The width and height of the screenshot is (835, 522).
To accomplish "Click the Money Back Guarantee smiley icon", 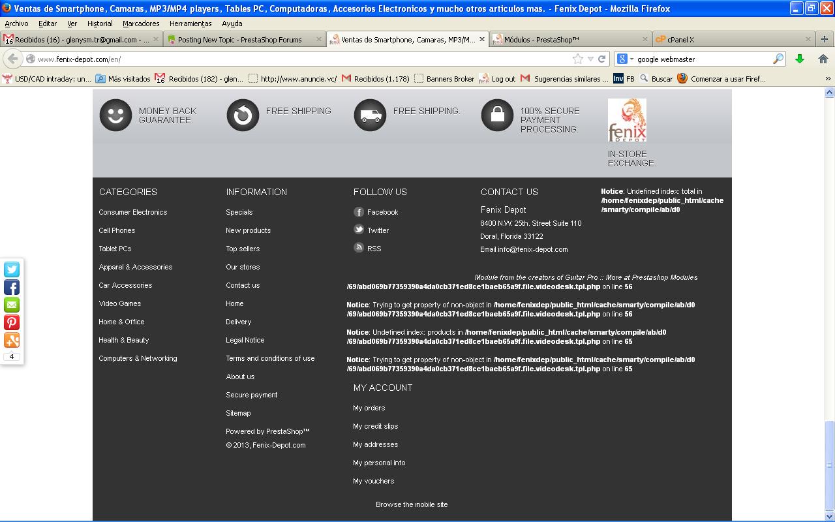I will (115, 115).
